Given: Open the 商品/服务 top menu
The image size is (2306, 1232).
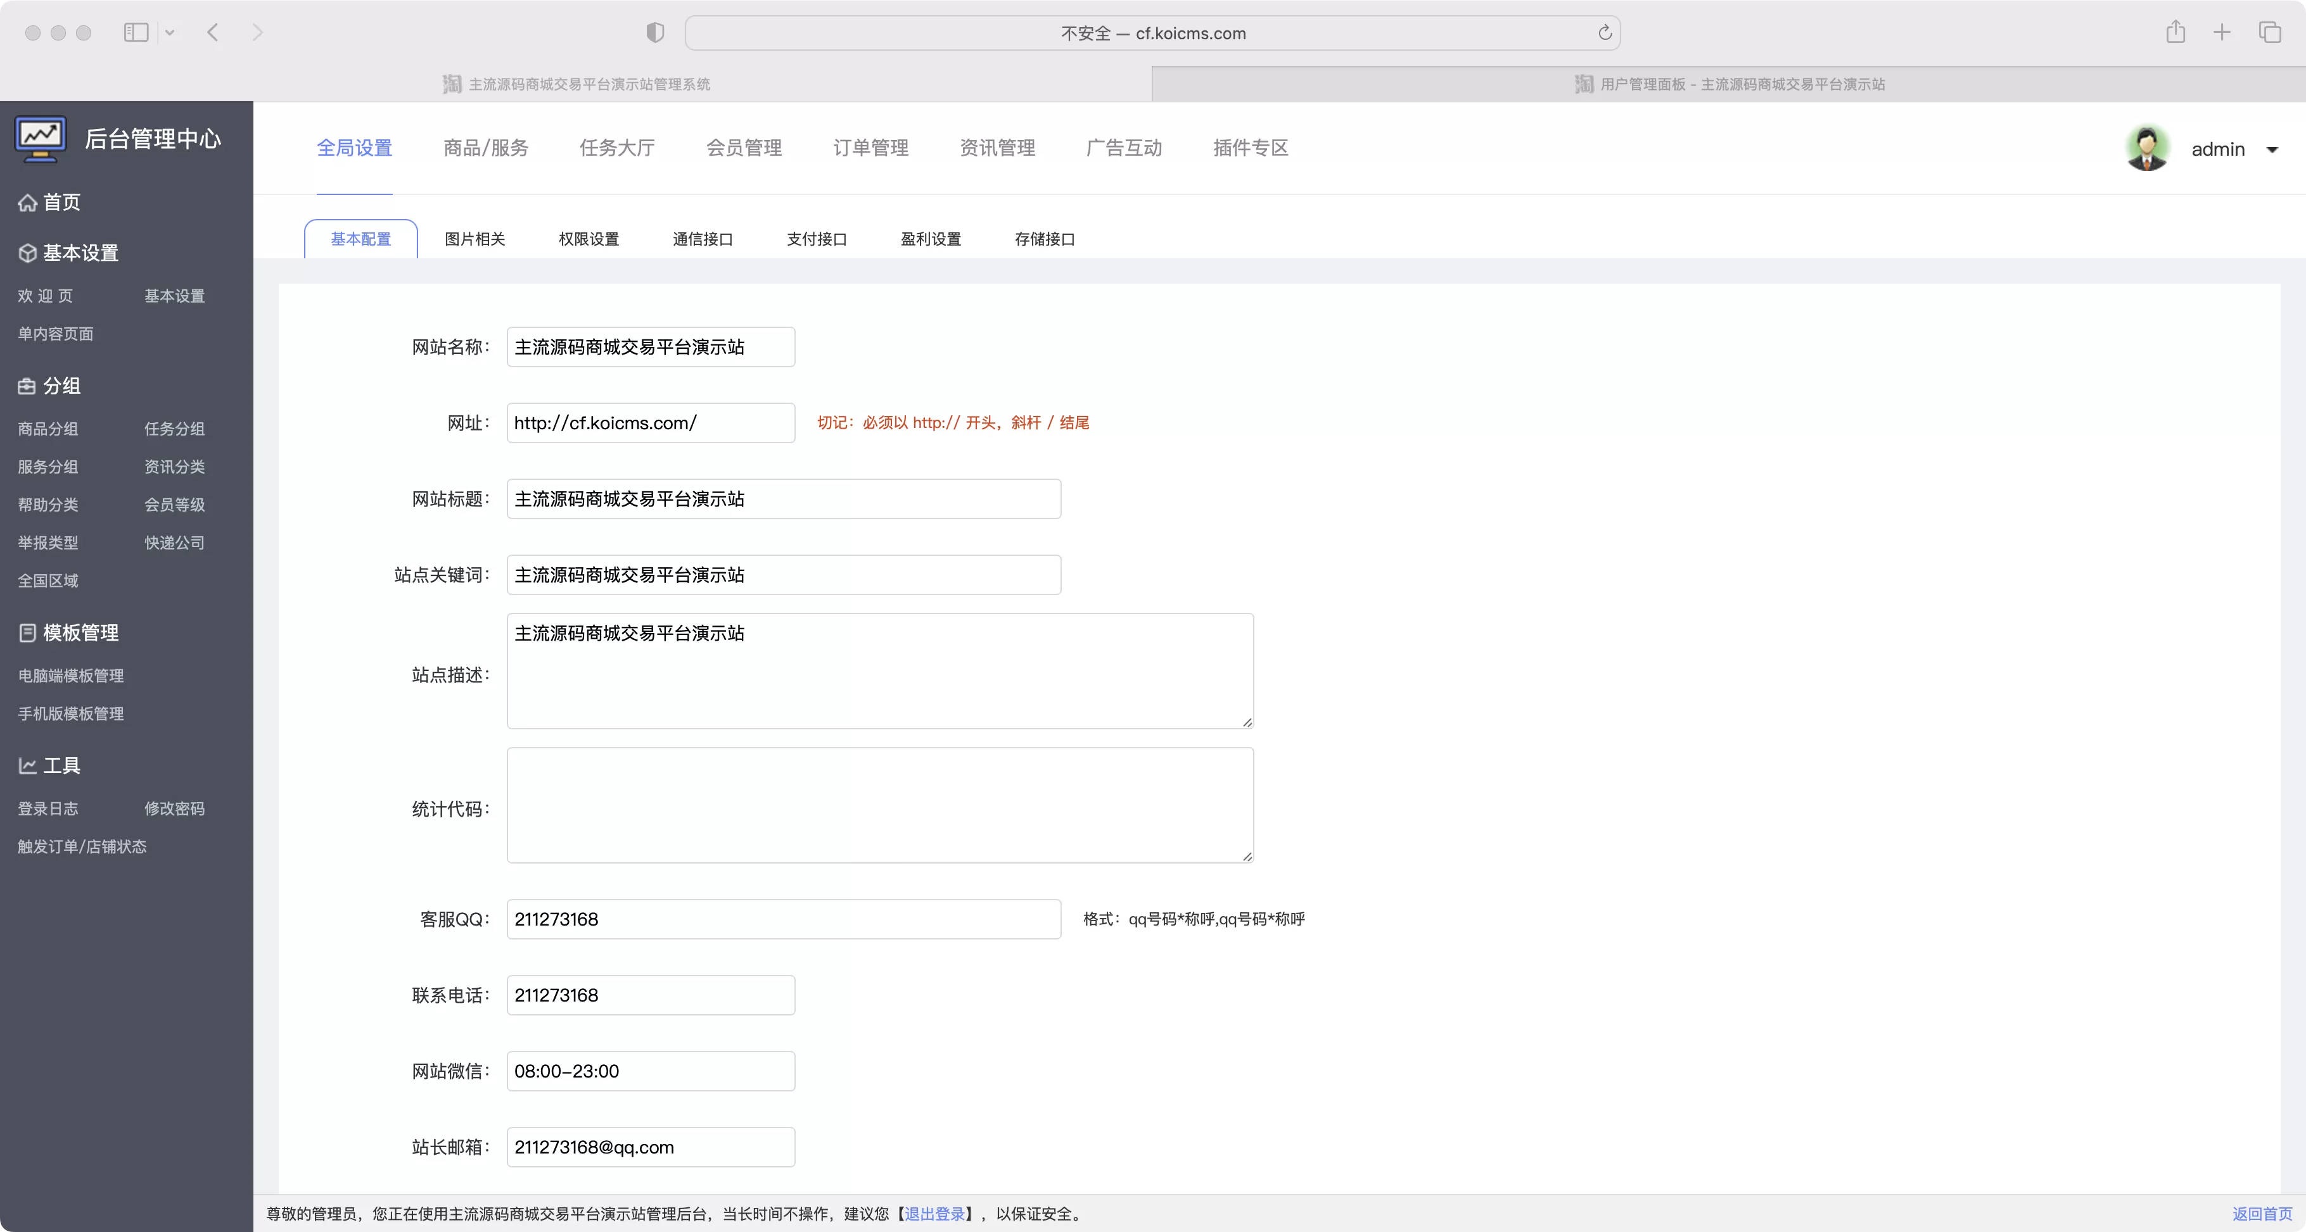Looking at the screenshot, I should point(486,148).
